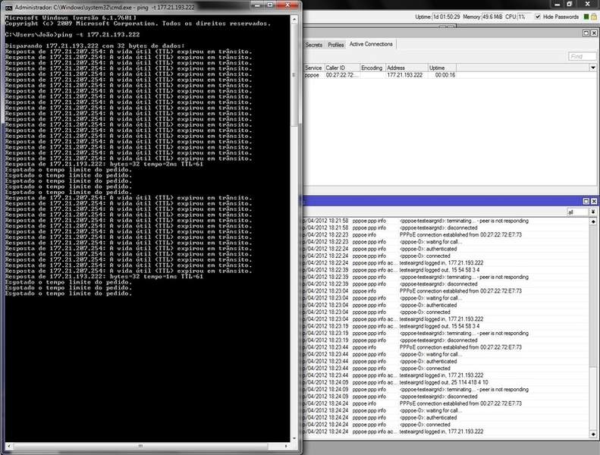This screenshot has width=600, height=455.
Task: Close the Log sub-window
Action: 594,201
